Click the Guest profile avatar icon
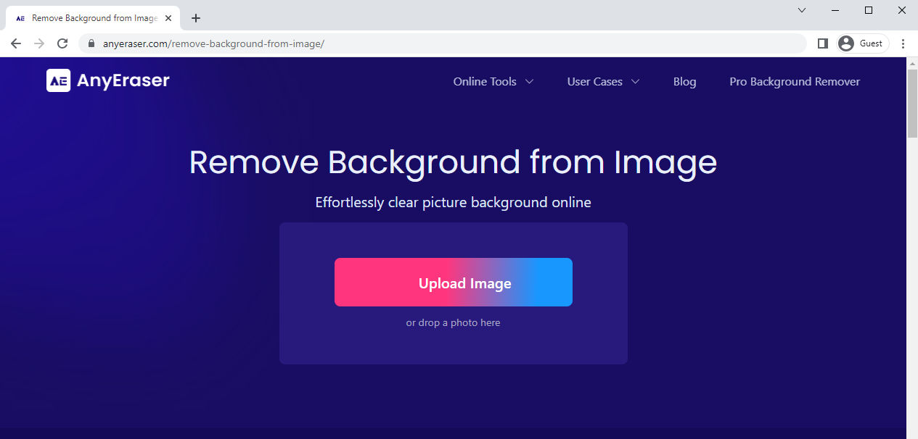This screenshot has height=439, width=918. coord(845,43)
